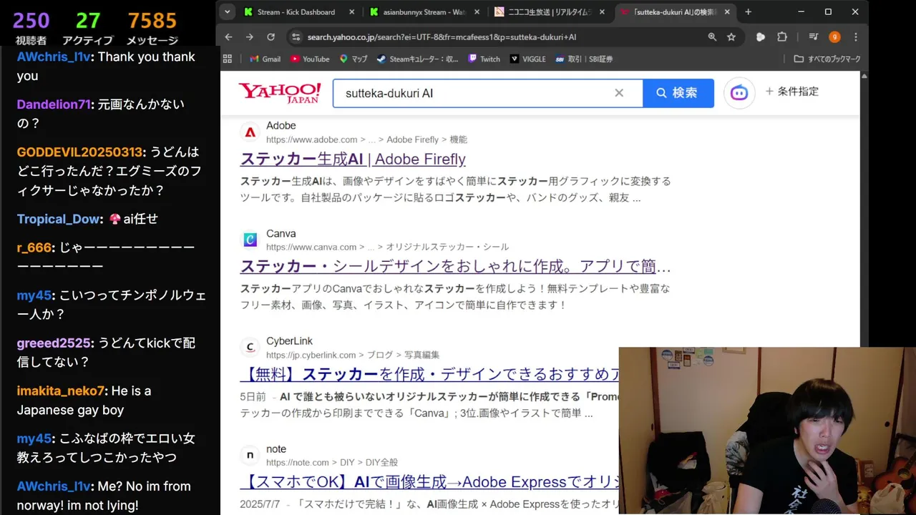The image size is (916, 515).
Task: Go back to previous page
Action: click(228, 37)
